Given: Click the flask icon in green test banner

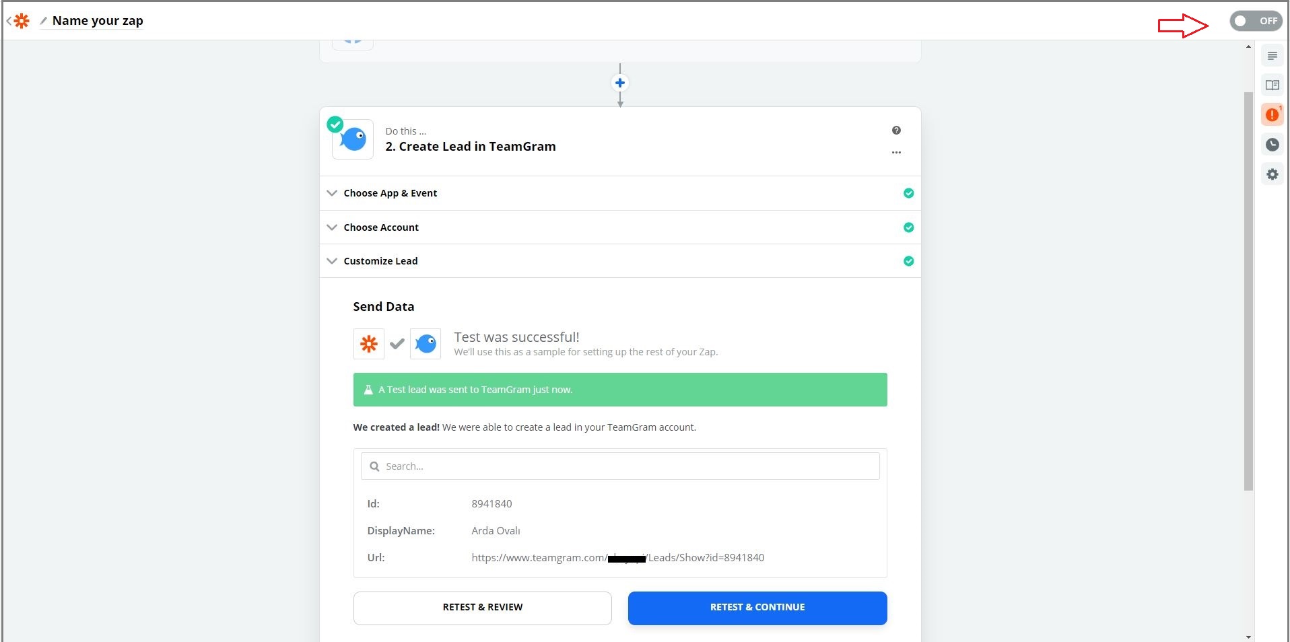Looking at the screenshot, I should point(368,390).
